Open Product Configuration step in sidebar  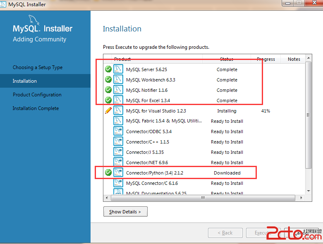tap(37, 95)
